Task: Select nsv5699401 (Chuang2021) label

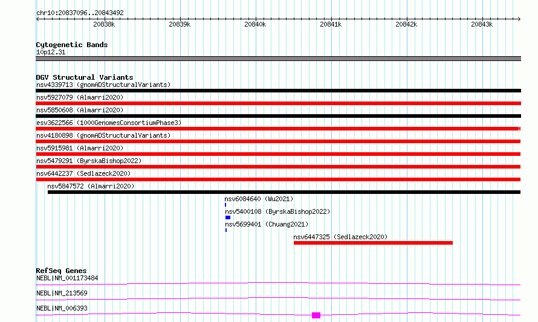Action: (x=267, y=224)
